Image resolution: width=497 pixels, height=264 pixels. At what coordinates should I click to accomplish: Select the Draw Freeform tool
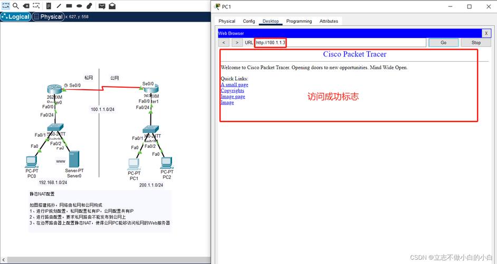(x=89, y=6)
